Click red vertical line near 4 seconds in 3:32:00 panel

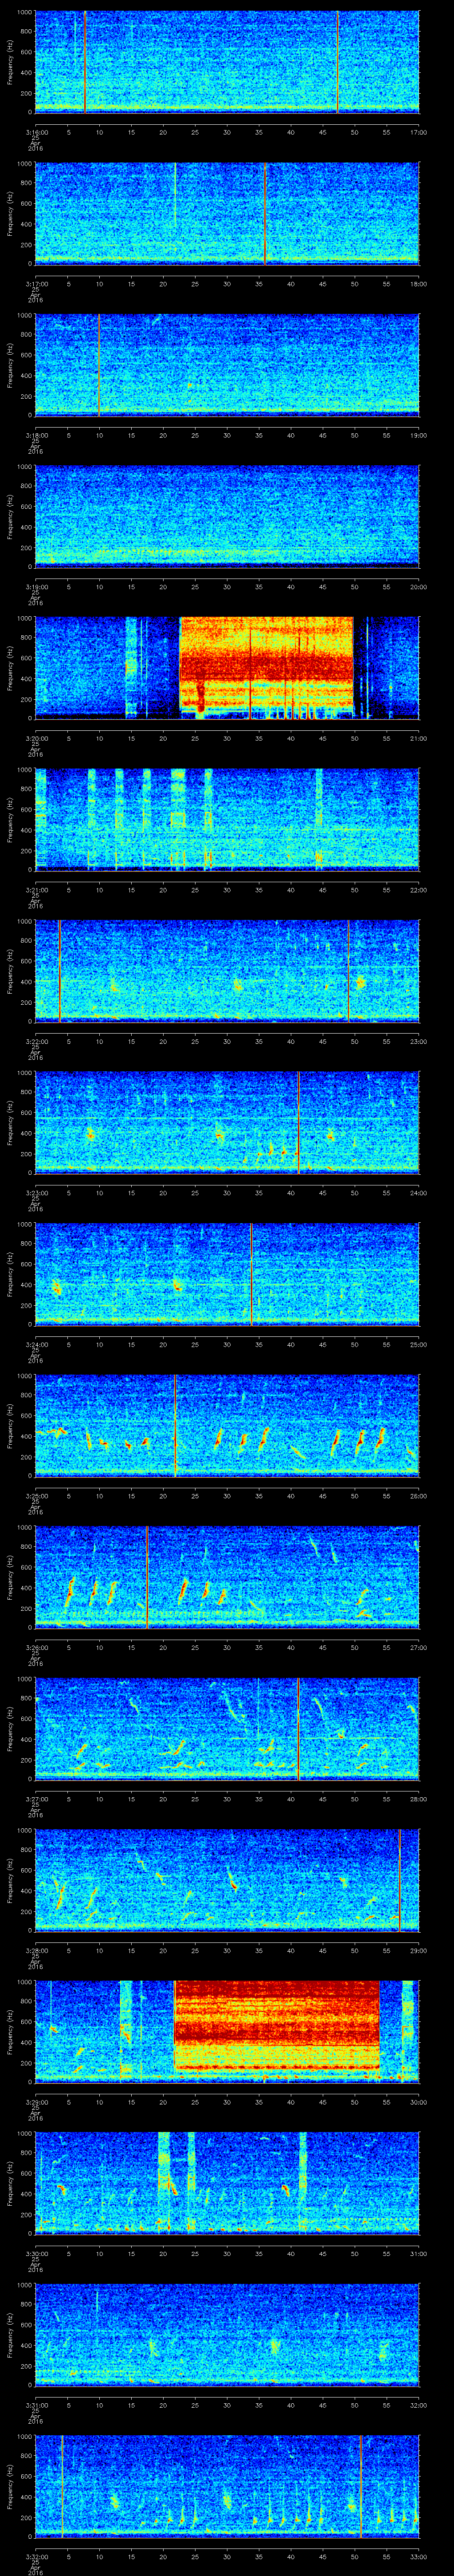[x=62, y=2485]
